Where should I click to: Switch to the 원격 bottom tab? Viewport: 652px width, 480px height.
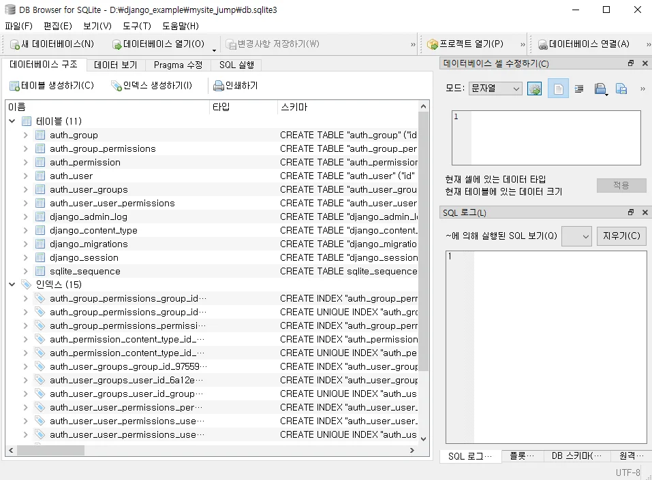tap(631, 456)
